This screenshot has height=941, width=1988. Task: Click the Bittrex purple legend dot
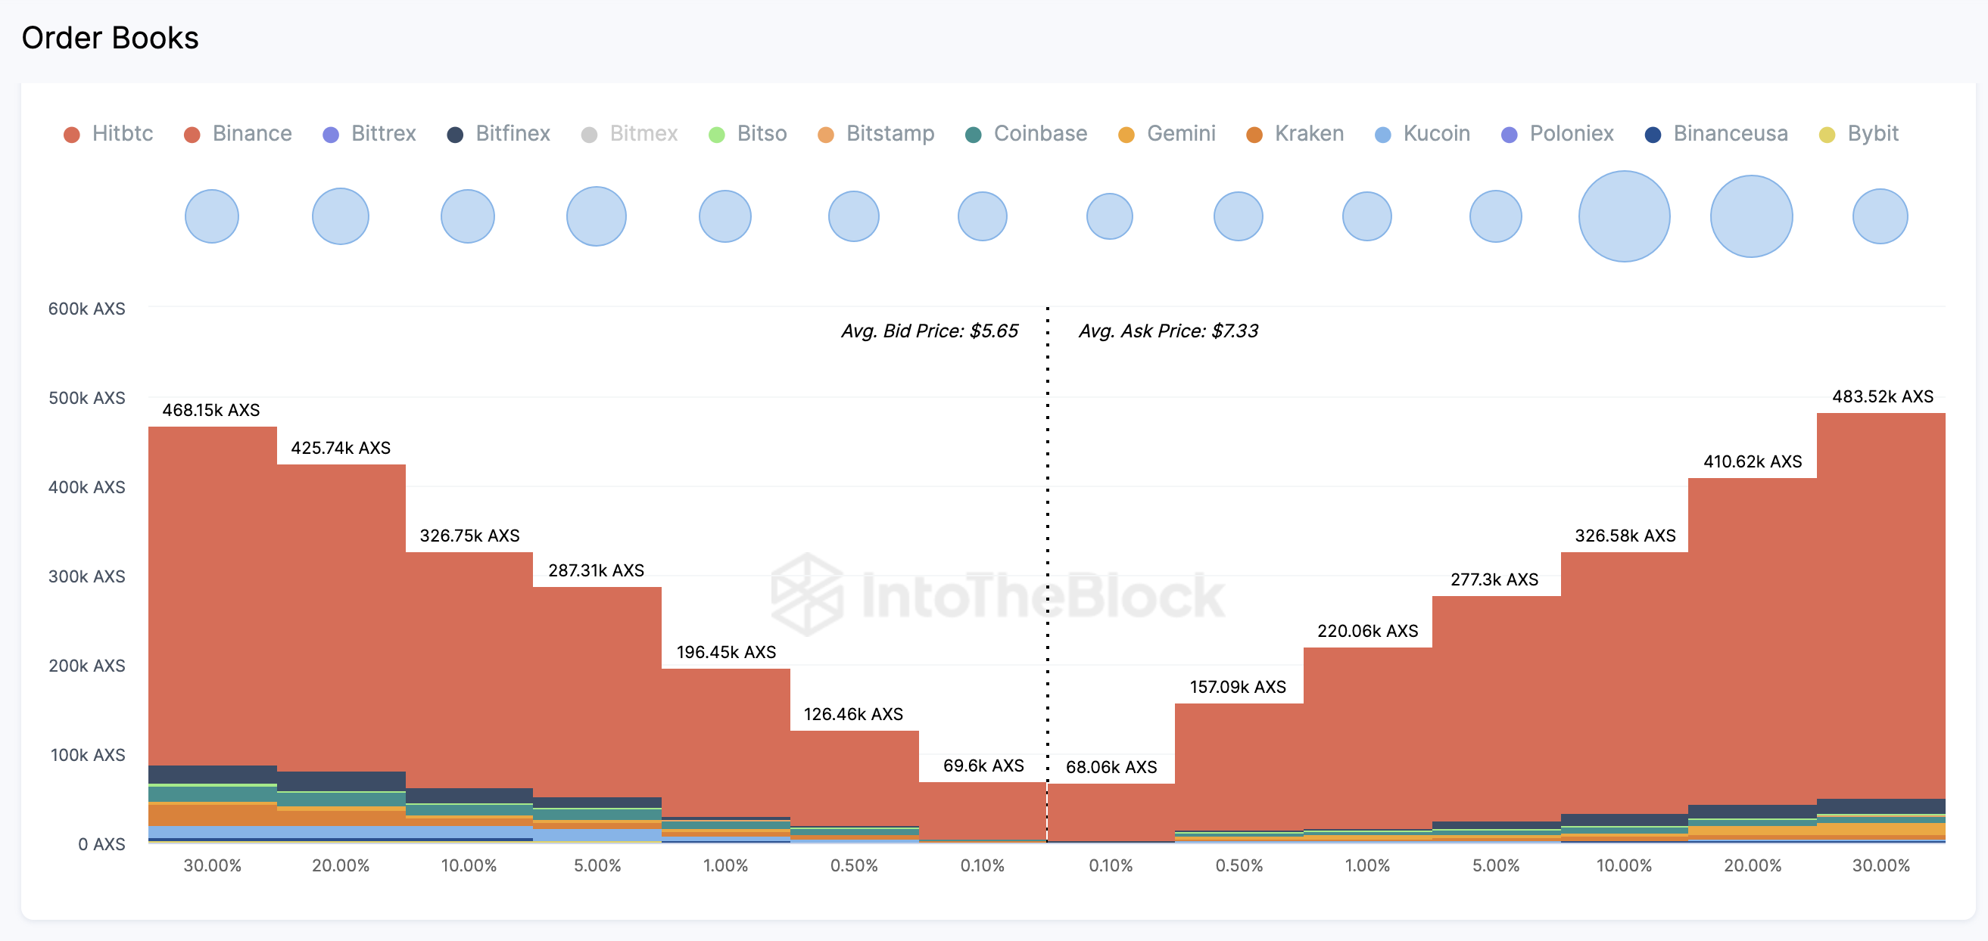coord(331,135)
